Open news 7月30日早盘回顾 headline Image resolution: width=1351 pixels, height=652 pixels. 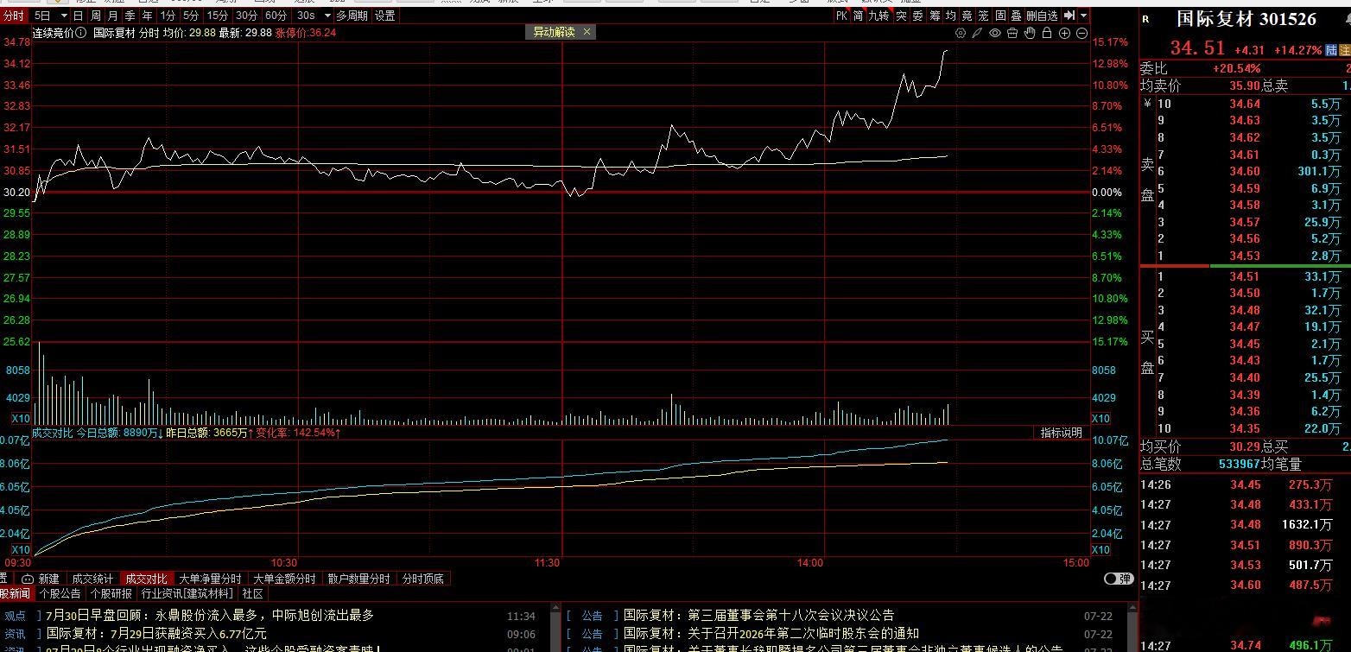[210, 616]
